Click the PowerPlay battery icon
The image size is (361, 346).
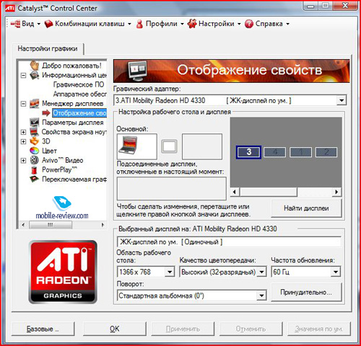tap(35, 169)
